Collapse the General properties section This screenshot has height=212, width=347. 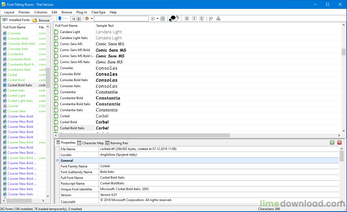click(57, 161)
